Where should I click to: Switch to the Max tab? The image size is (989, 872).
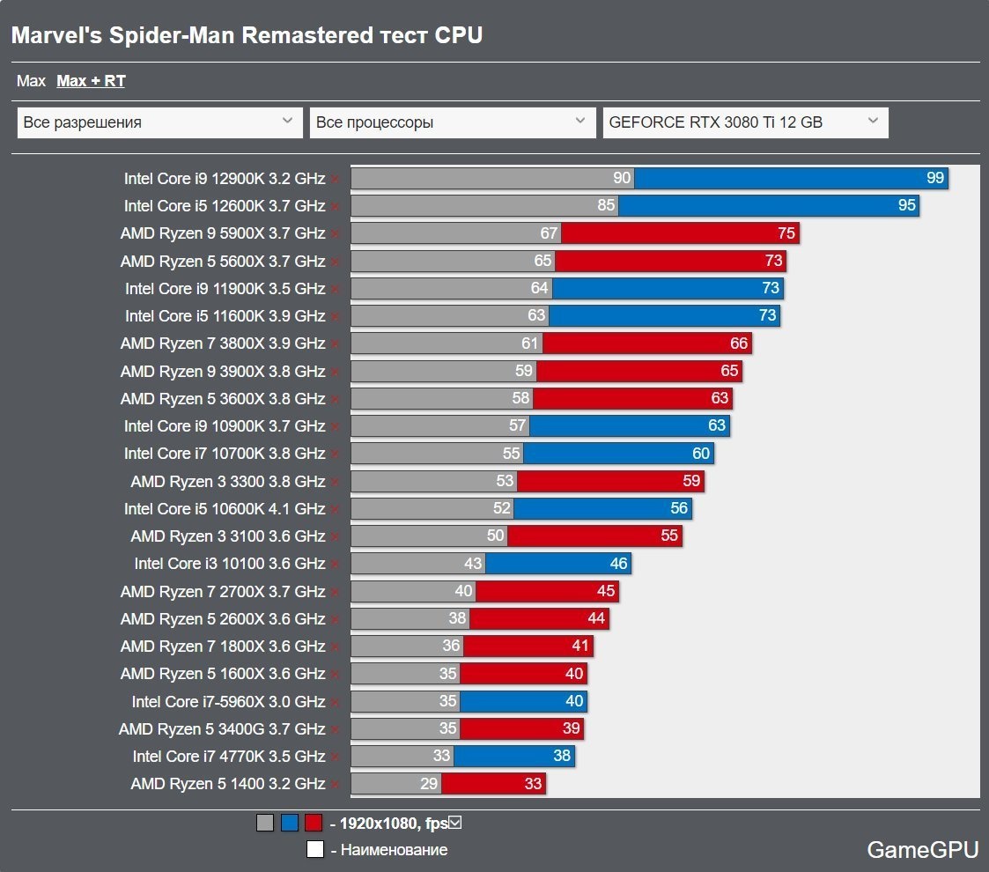(x=32, y=80)
